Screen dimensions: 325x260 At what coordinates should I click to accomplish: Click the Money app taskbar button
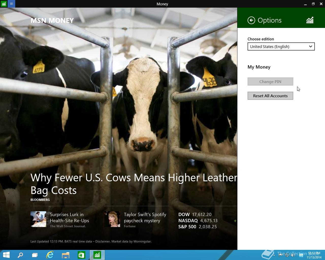[x=97, y=255]
